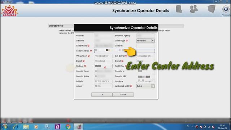Image resolution: width=231 pixels, height=130 pixels.
Task: Open the box package icon in header
Action: pos(212,9)
